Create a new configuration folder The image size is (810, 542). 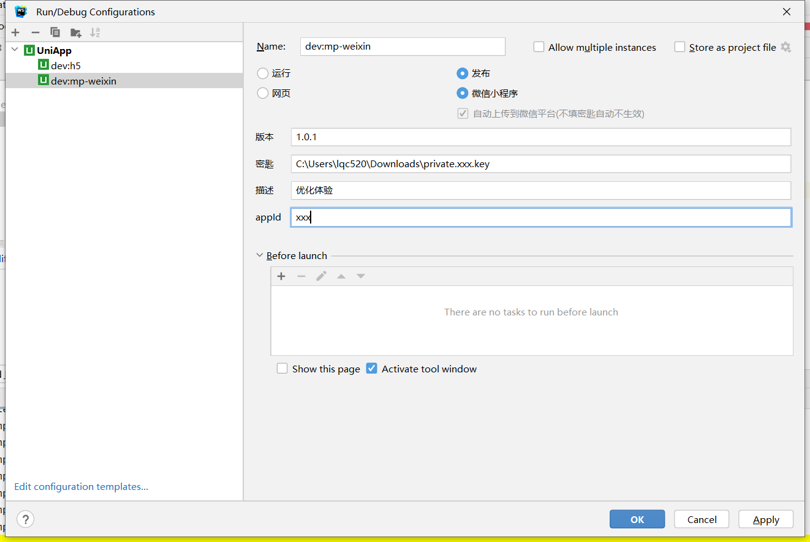click(x=75, y=32)
